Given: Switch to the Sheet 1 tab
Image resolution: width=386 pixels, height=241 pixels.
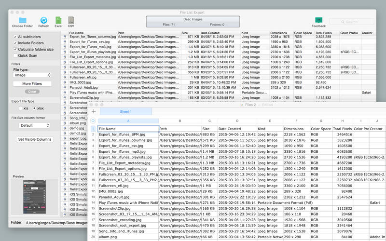Looking at the screenshot, I should (125, 111).
